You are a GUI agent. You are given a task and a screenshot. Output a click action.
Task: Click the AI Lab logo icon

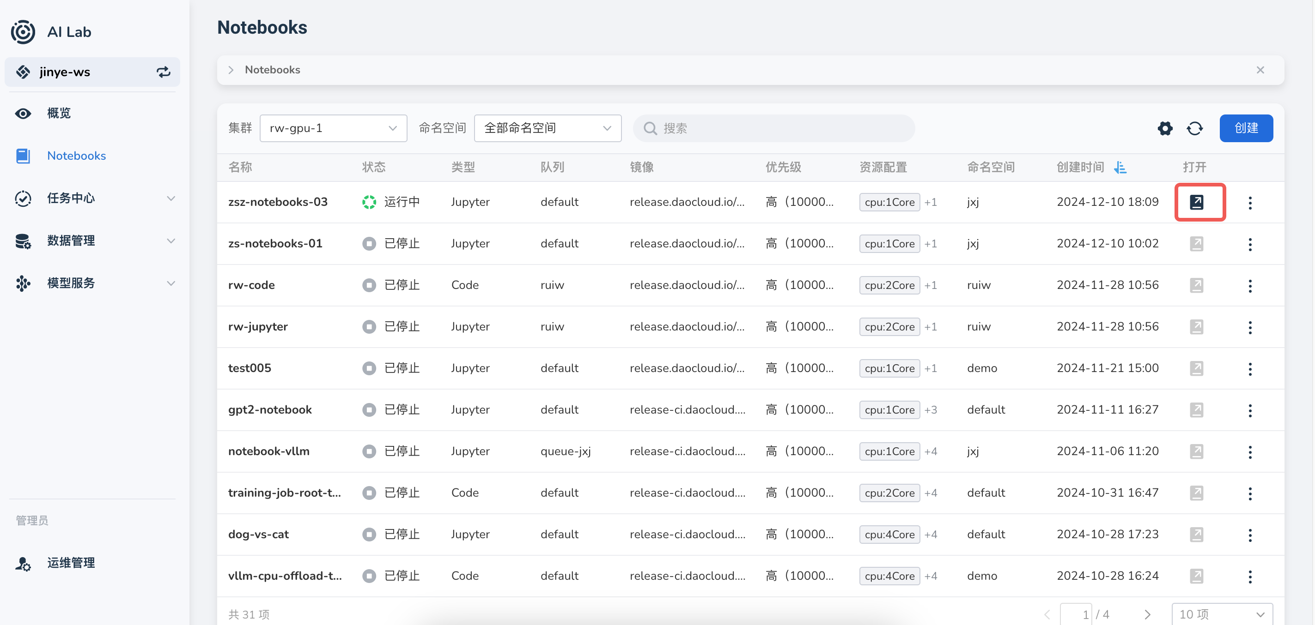click(x=23, y=31)
